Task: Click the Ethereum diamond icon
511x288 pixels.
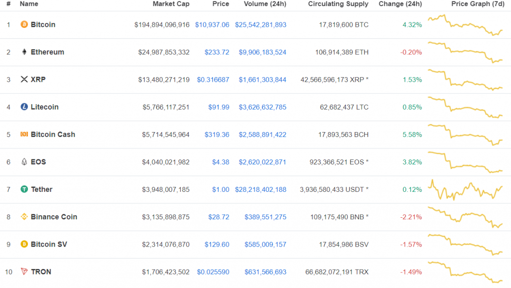Action: pyautogui.click(x=24, y=52)
